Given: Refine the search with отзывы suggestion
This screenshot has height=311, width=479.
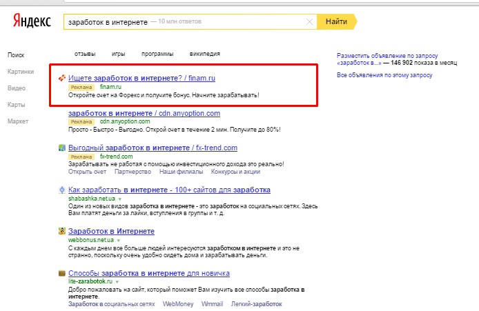Looking at the screenshot, I should [x=85, y=54].
